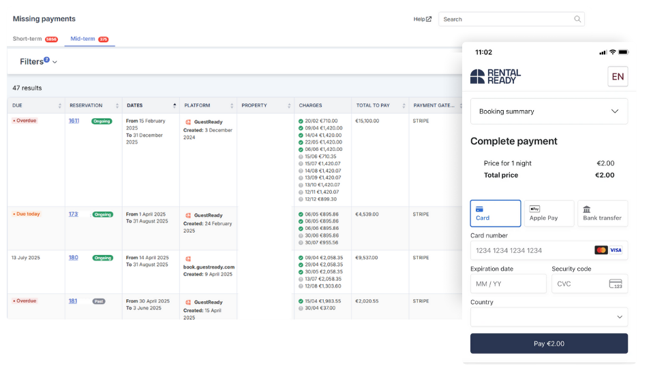The image size is (651, 370).
Task: Open the Country dropdown
Action: tap(549, 317)
